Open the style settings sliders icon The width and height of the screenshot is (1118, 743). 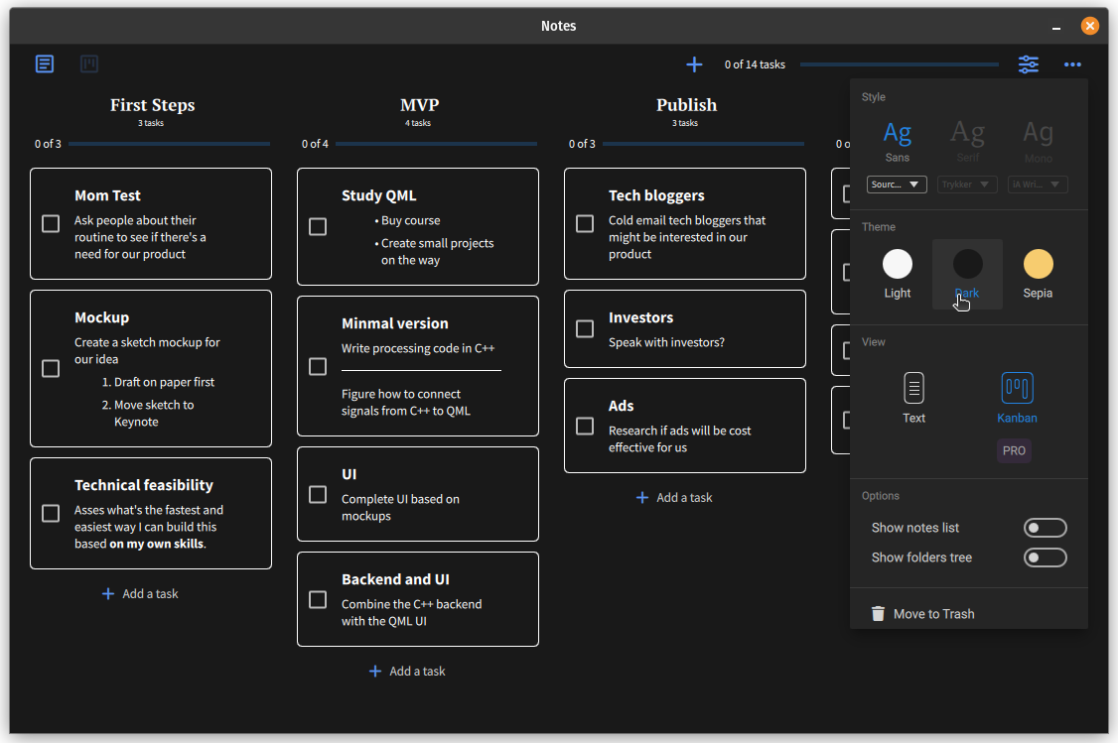point(1029,64)
